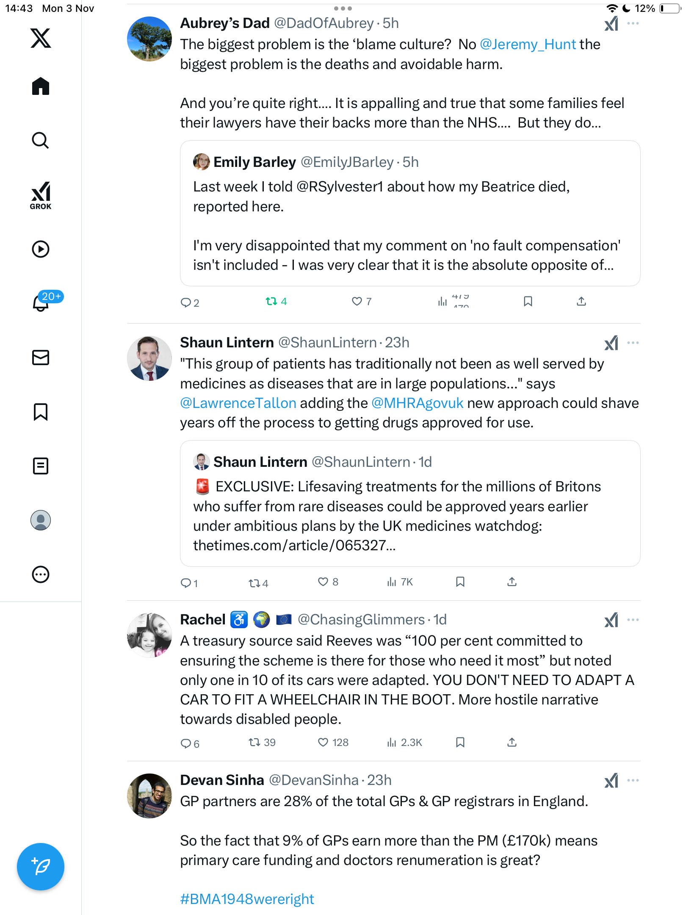The image size is (686, 915).
Task: Open the Grok sidebar item
Action: (41, 195)
